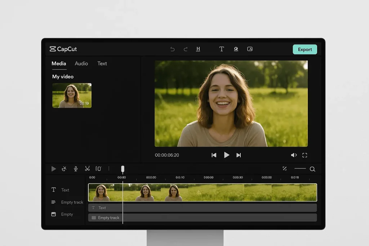
Task: Open the Text tab in media panel
Action: [x=102, y=63]
